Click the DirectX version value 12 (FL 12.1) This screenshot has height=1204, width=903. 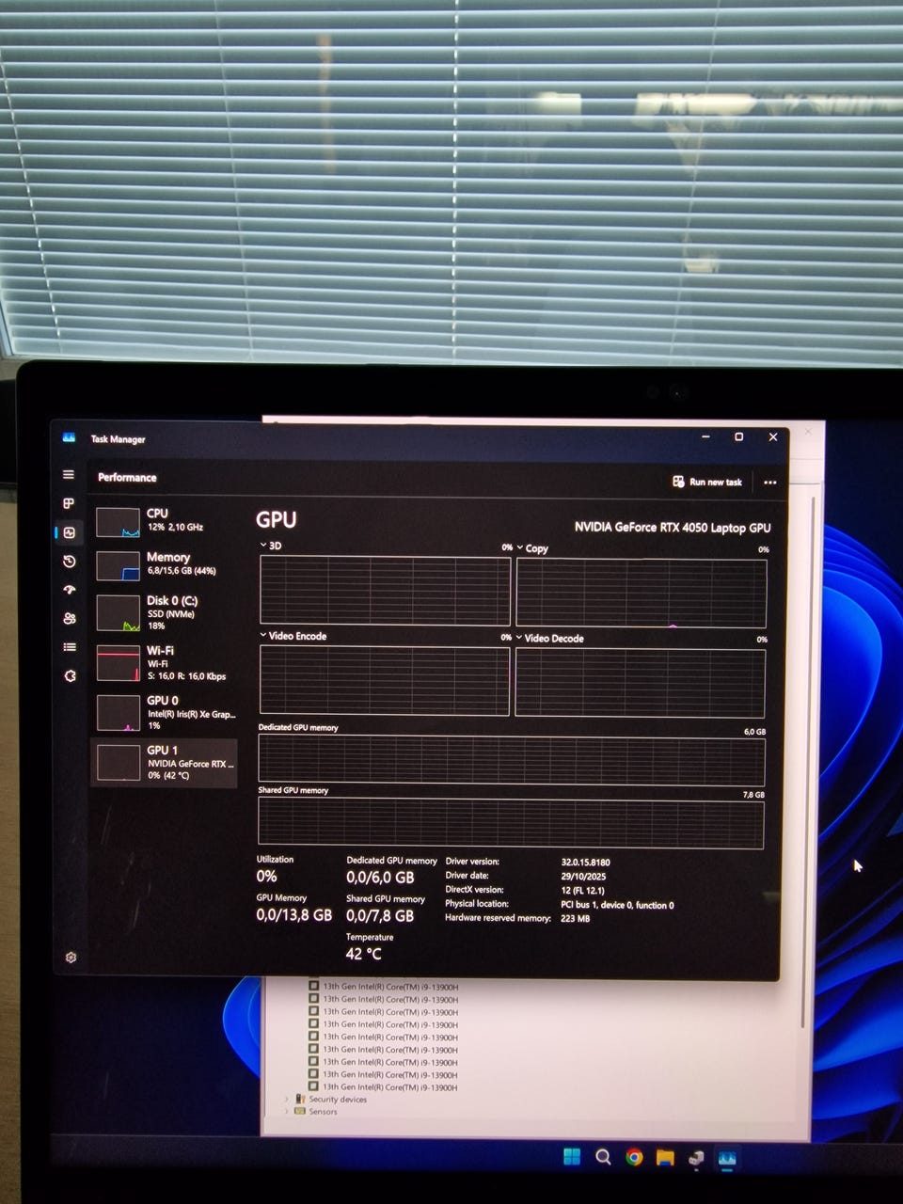coord(582,890)
